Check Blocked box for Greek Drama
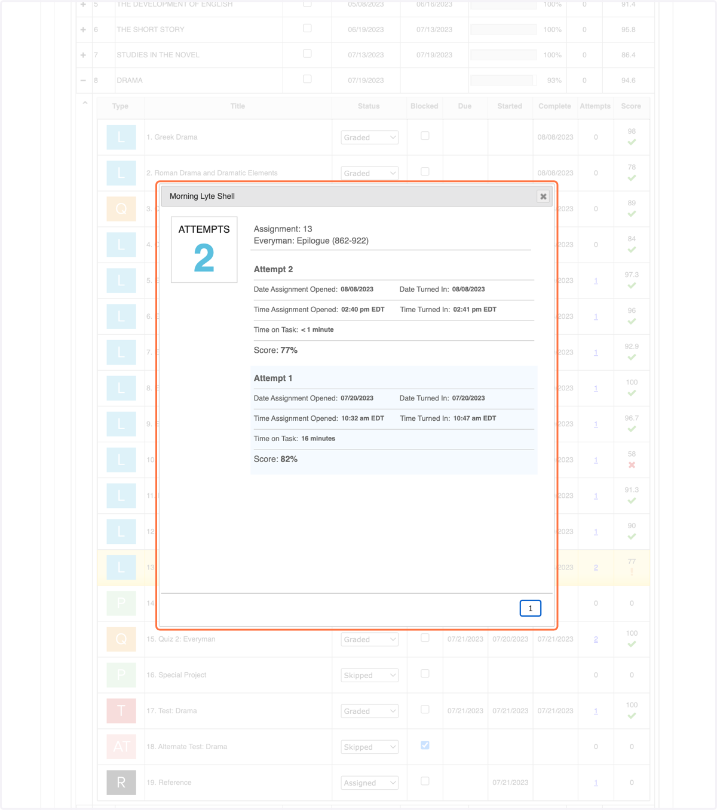Viewport: 717px width, 810px height. click(425, 136)
